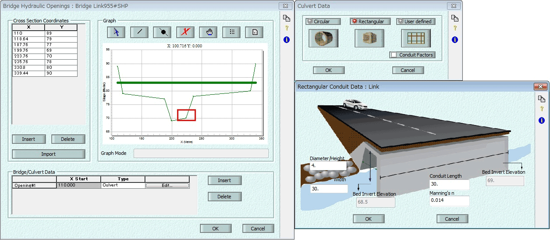Cancel the Bridge Hydraulic Openings window
Viewport: 550px width, 240px height.
pos(258,228)
